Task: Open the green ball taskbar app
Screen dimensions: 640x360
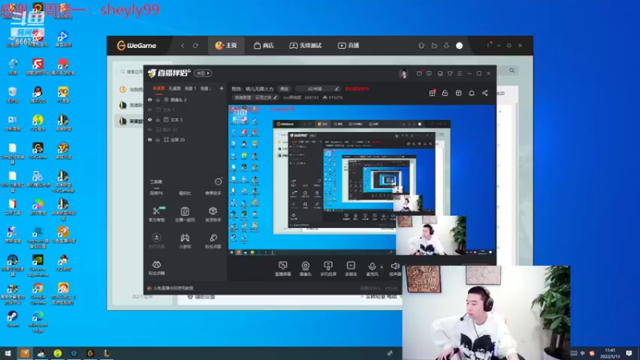Action: coord(58,353)
